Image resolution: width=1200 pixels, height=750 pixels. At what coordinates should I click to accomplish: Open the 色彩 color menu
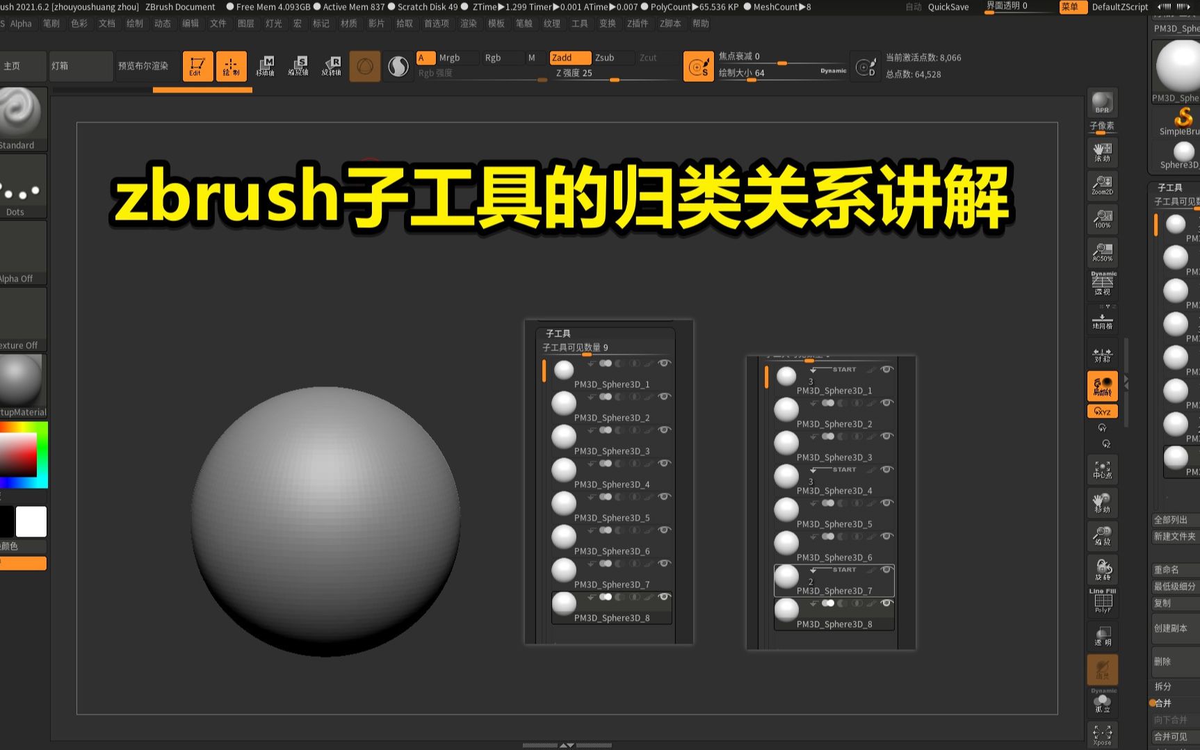(x=79, y=24)
